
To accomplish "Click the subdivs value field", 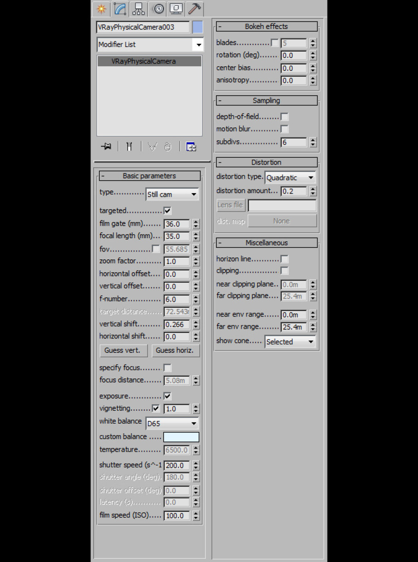I will 294,143.
